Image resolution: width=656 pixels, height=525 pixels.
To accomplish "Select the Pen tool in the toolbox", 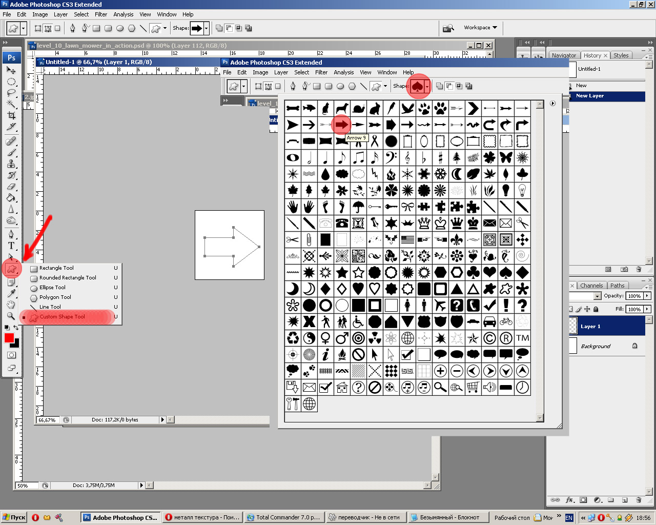I will [x=11, y=234].
